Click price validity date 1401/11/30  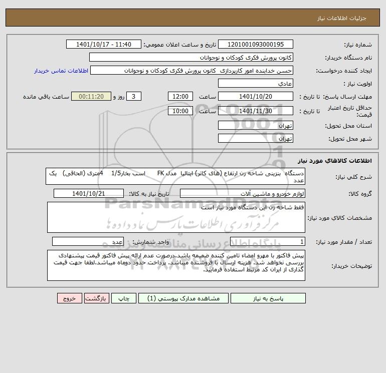pos(256,111)
